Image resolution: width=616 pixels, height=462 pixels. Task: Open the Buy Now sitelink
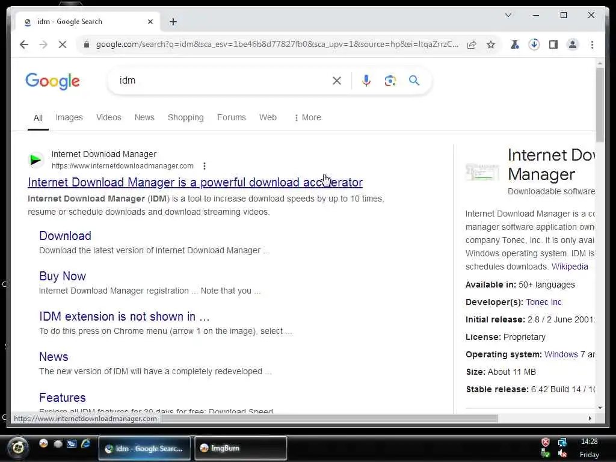pyautogui.click(x=63, y=276)
